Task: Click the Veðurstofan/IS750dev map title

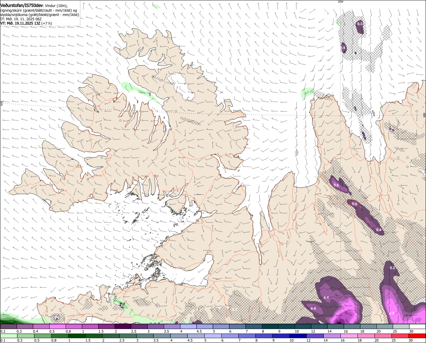Action: [22, 5]
